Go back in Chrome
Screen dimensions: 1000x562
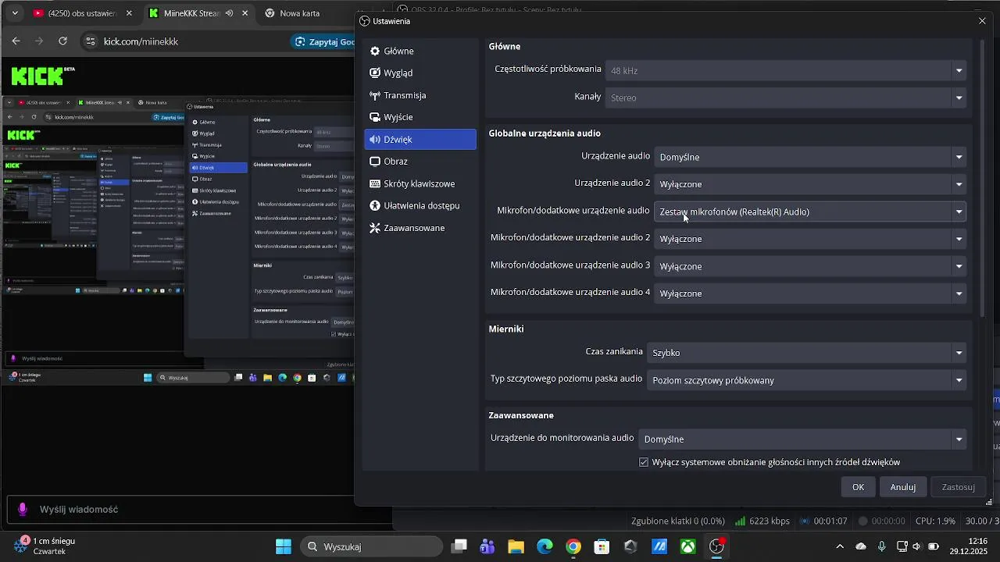(16, 41)
